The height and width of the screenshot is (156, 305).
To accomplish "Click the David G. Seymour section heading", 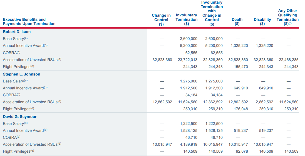I will tap(19, 117).
